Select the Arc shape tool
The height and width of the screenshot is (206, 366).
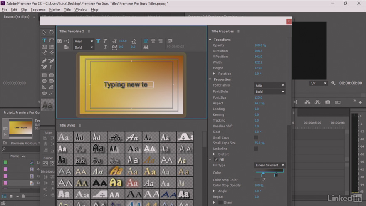[x=51, y=87]
